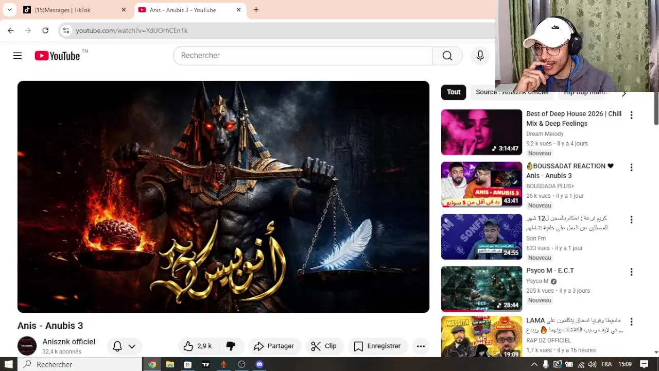Click the browser address bar URL
The image size is (659, 371).
click(132, 30)
